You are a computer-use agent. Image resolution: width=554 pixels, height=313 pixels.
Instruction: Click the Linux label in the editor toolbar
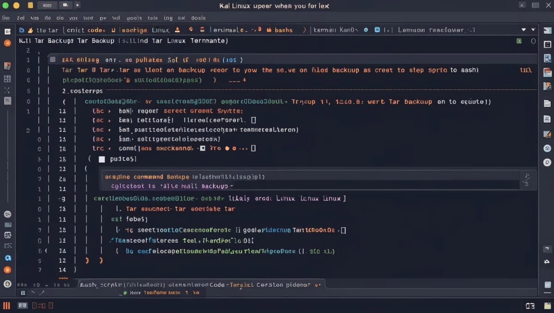(162, 29)
